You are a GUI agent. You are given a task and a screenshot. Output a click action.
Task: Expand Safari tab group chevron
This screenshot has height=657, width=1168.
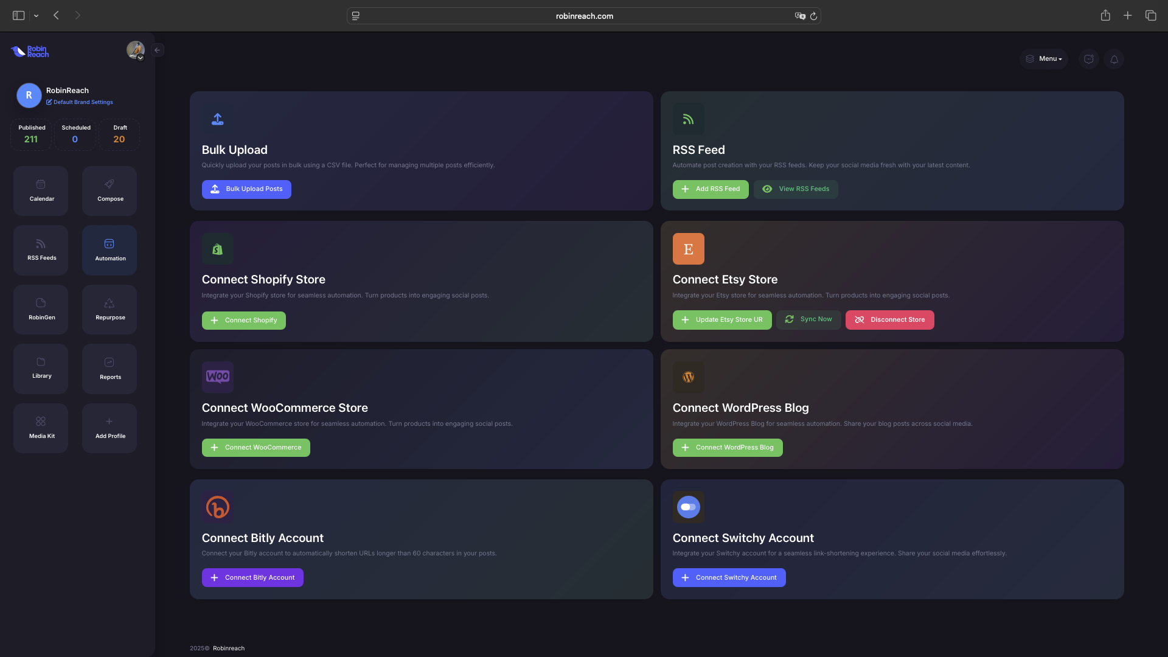pos(36,16)
